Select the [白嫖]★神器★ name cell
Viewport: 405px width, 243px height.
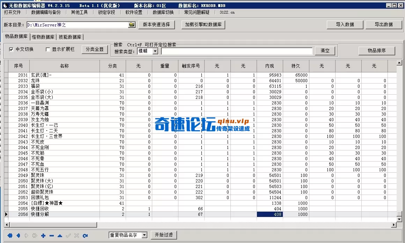pos(65,203)
